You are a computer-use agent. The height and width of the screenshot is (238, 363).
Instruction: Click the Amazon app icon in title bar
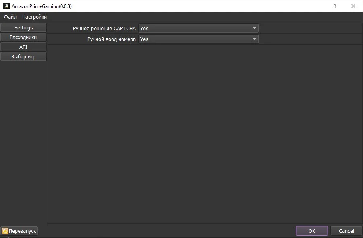click(6, 6)
